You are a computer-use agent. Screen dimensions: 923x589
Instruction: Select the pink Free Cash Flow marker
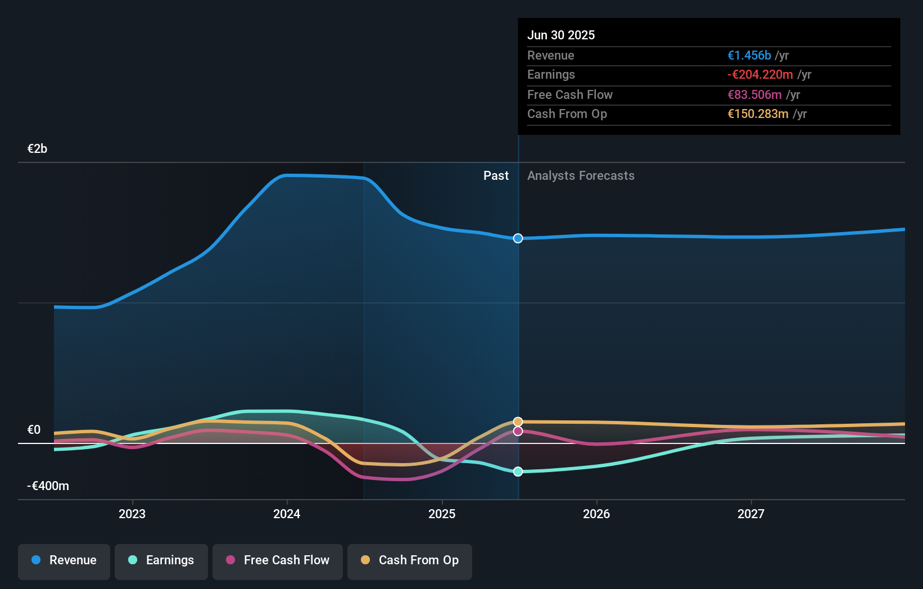517,431
